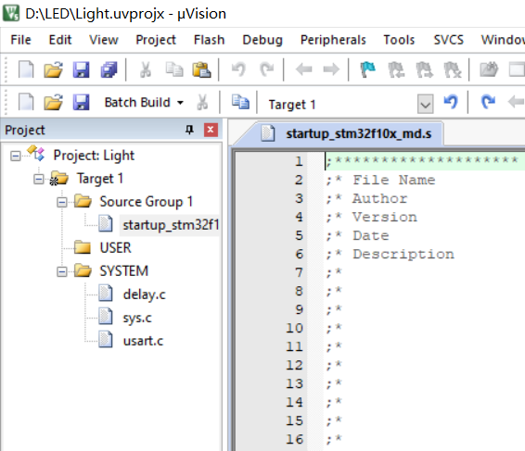
Task: Open the Flash menu
Action: pyautogui.click(x=210, y=40)
